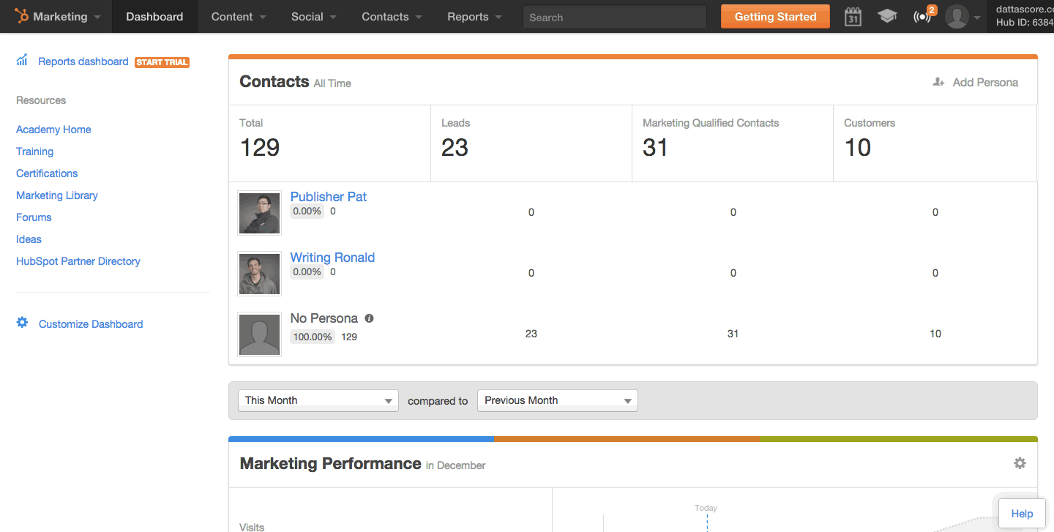This screenshot has height=532, width=1054.
Task: Click the START TRIAL badge
Action: click(x=162, y=62)
